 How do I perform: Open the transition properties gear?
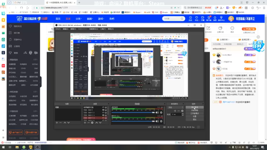point(182,111)
